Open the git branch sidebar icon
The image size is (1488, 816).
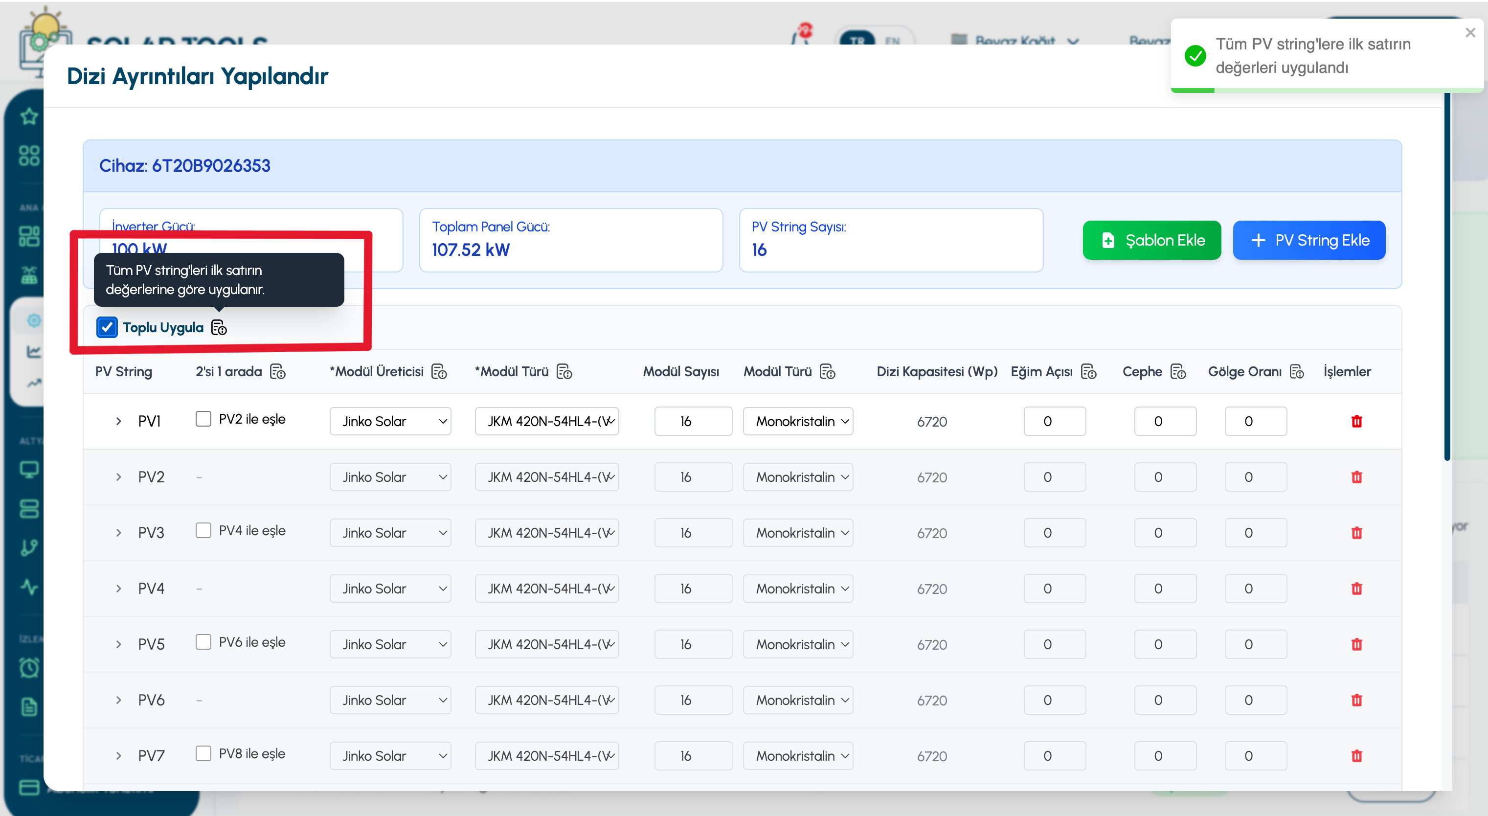[29, 548]
